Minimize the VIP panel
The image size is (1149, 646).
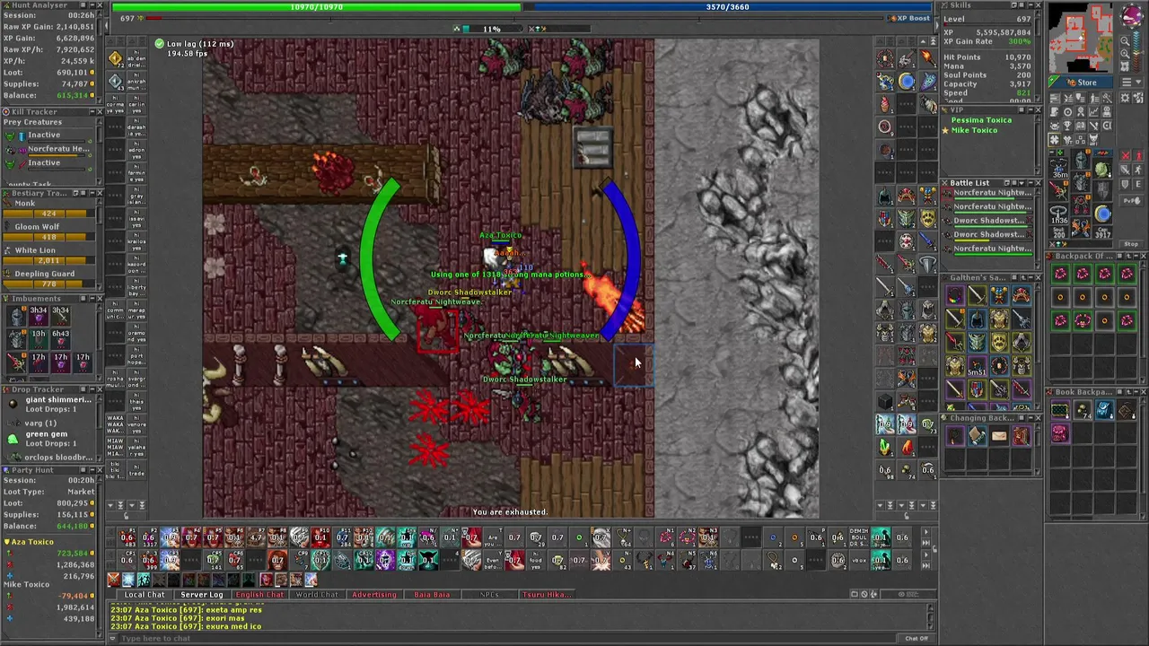click(x=1031, y=109)
